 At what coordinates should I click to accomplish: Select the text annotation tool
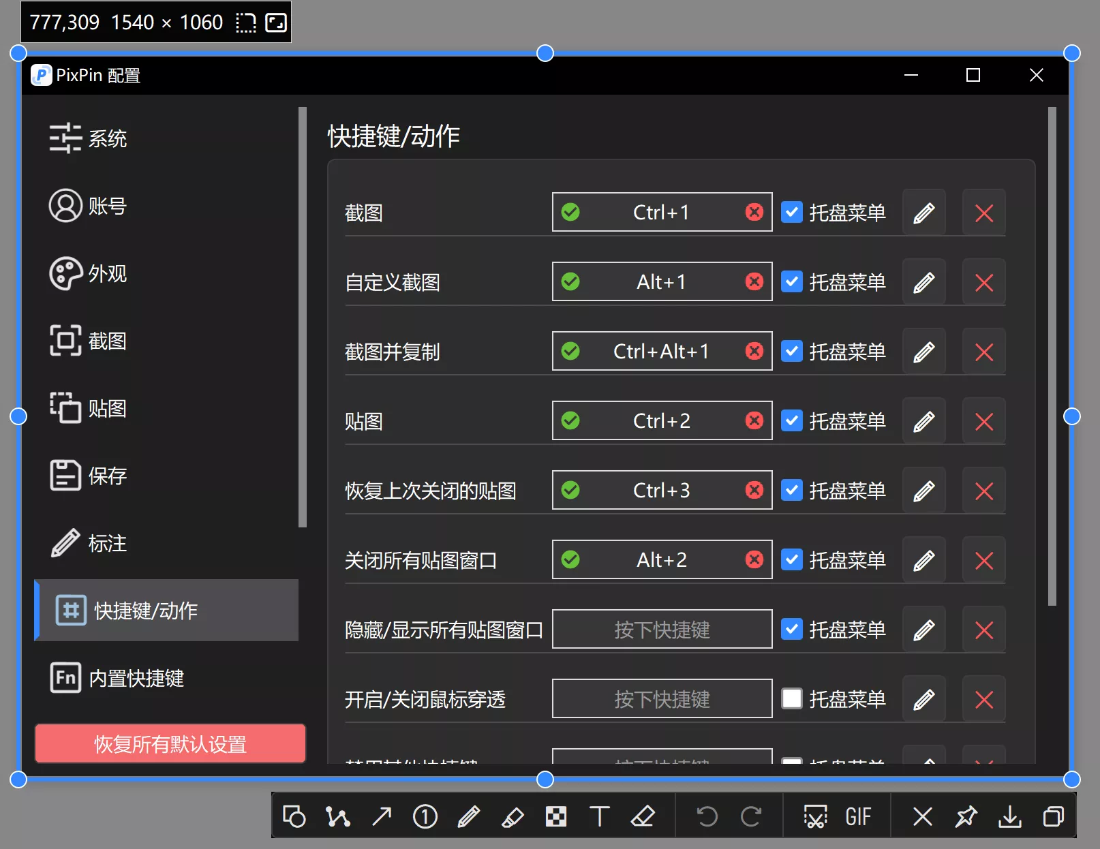[x=600, y=816]
